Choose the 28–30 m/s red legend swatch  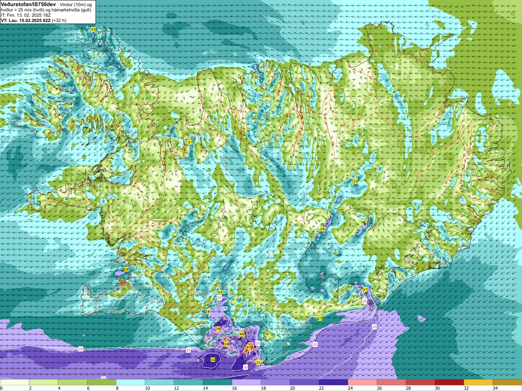click(420, 382)
